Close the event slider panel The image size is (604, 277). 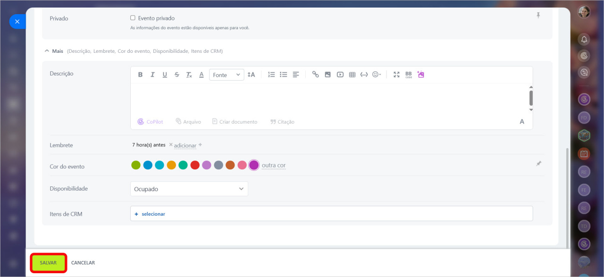17,22
